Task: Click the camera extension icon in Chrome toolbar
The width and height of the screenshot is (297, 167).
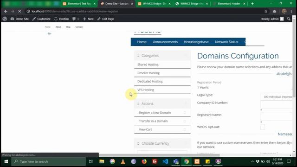Action: [274, 11]
